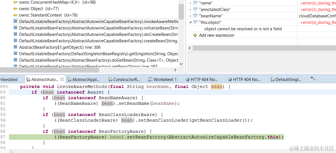
Task: Click the stack frame icon of initializeBean row
Action: 15,28
